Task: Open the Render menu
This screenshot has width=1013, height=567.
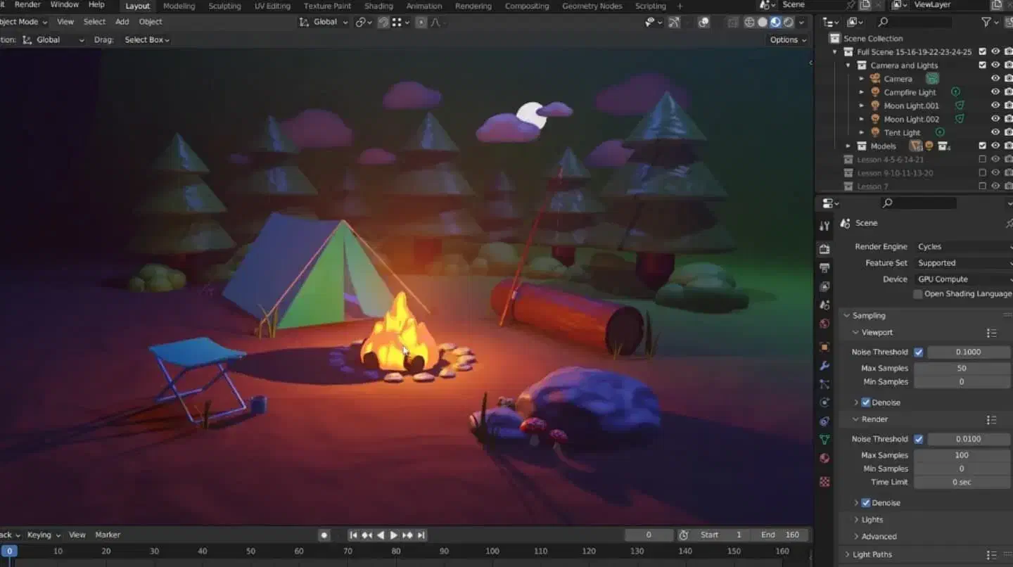Action: click(27, 5)
